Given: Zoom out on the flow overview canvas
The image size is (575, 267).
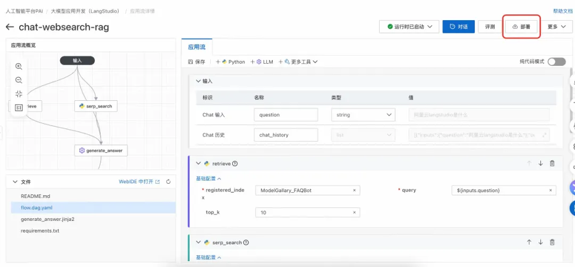Looking at the screenshot, I should coord(19,80).
